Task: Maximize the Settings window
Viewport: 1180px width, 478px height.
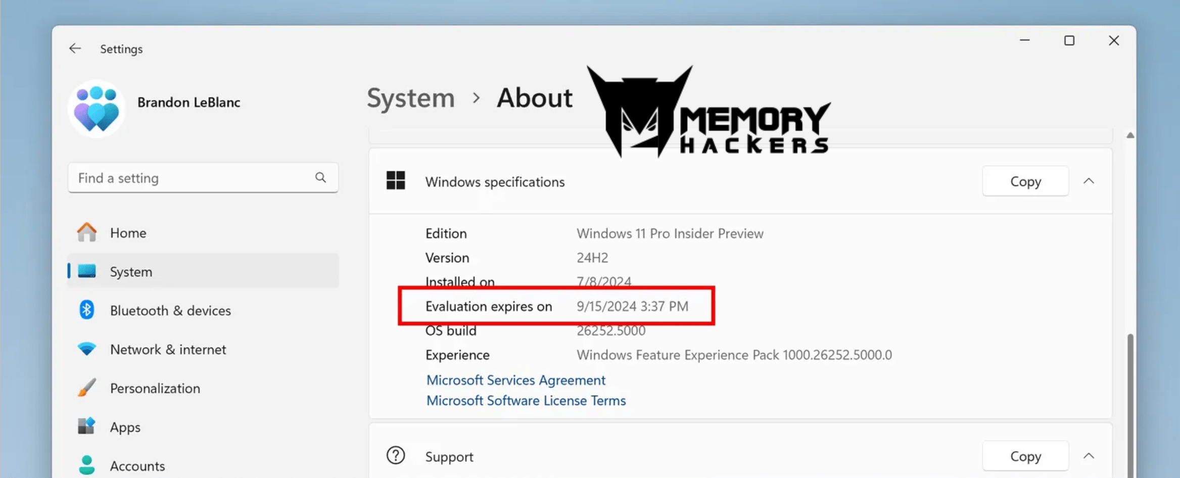Action: (1069, 40)
